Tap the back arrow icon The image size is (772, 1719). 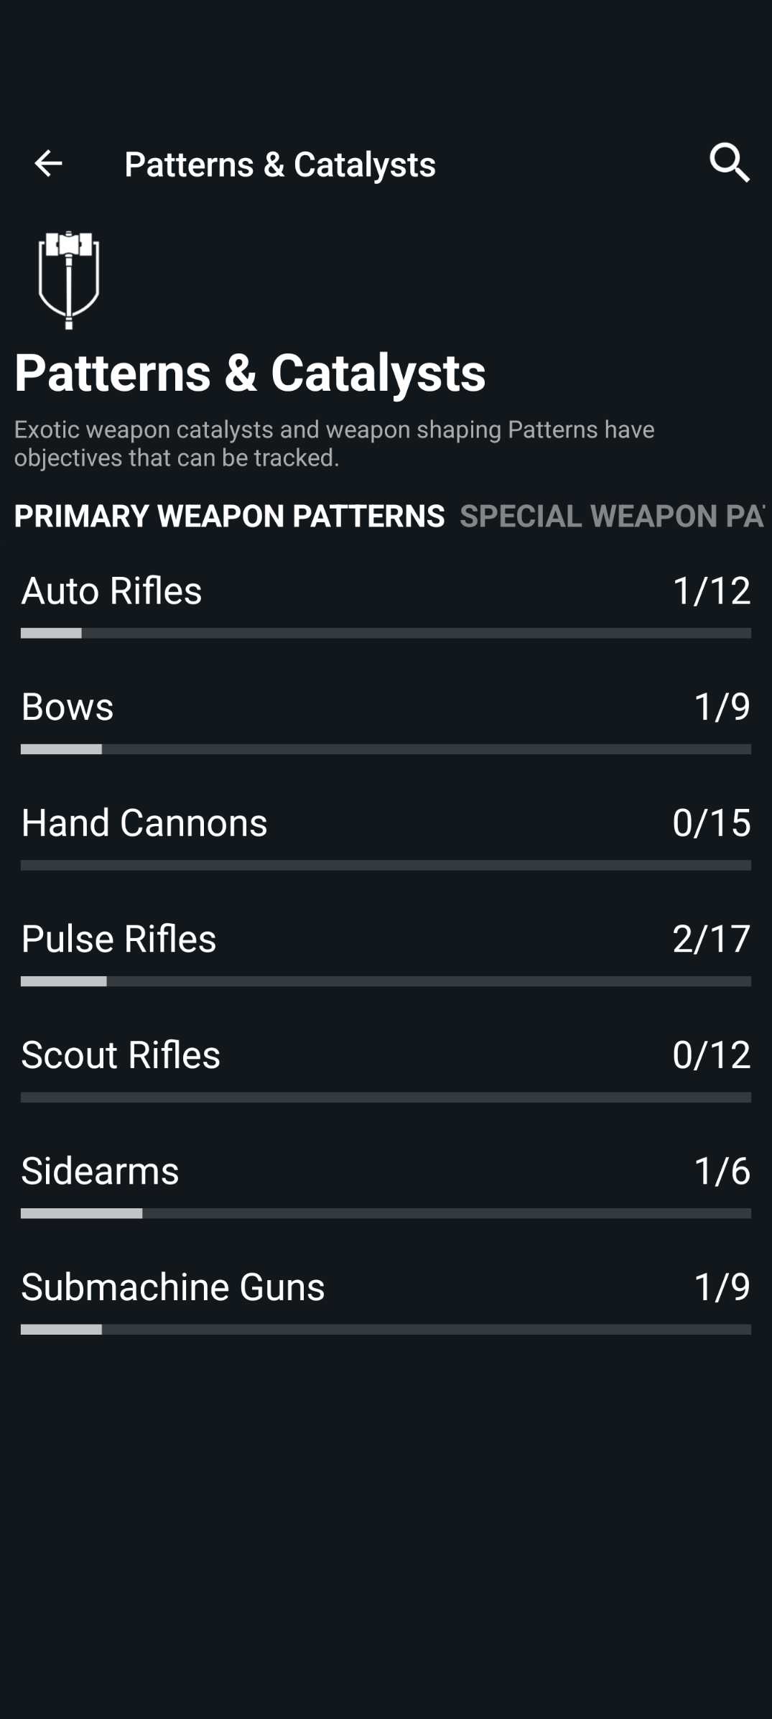48,164
